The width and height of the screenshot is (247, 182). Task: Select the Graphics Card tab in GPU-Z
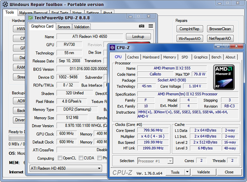pyautogui.click(x=42, y=26)
